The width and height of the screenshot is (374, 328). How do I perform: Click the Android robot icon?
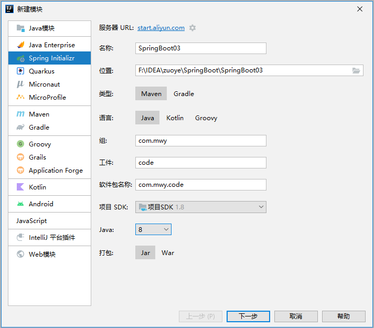pos(20,204)
